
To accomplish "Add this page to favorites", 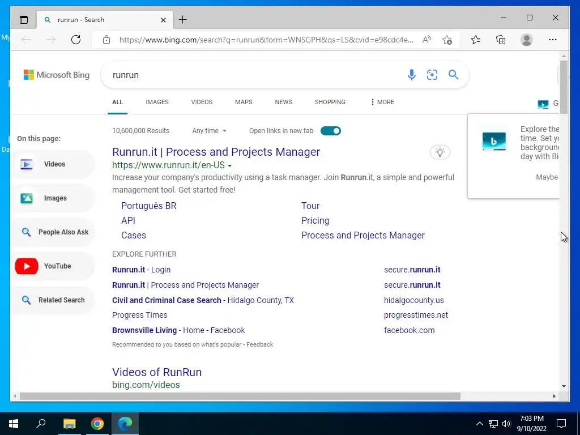I will point(447,40).
